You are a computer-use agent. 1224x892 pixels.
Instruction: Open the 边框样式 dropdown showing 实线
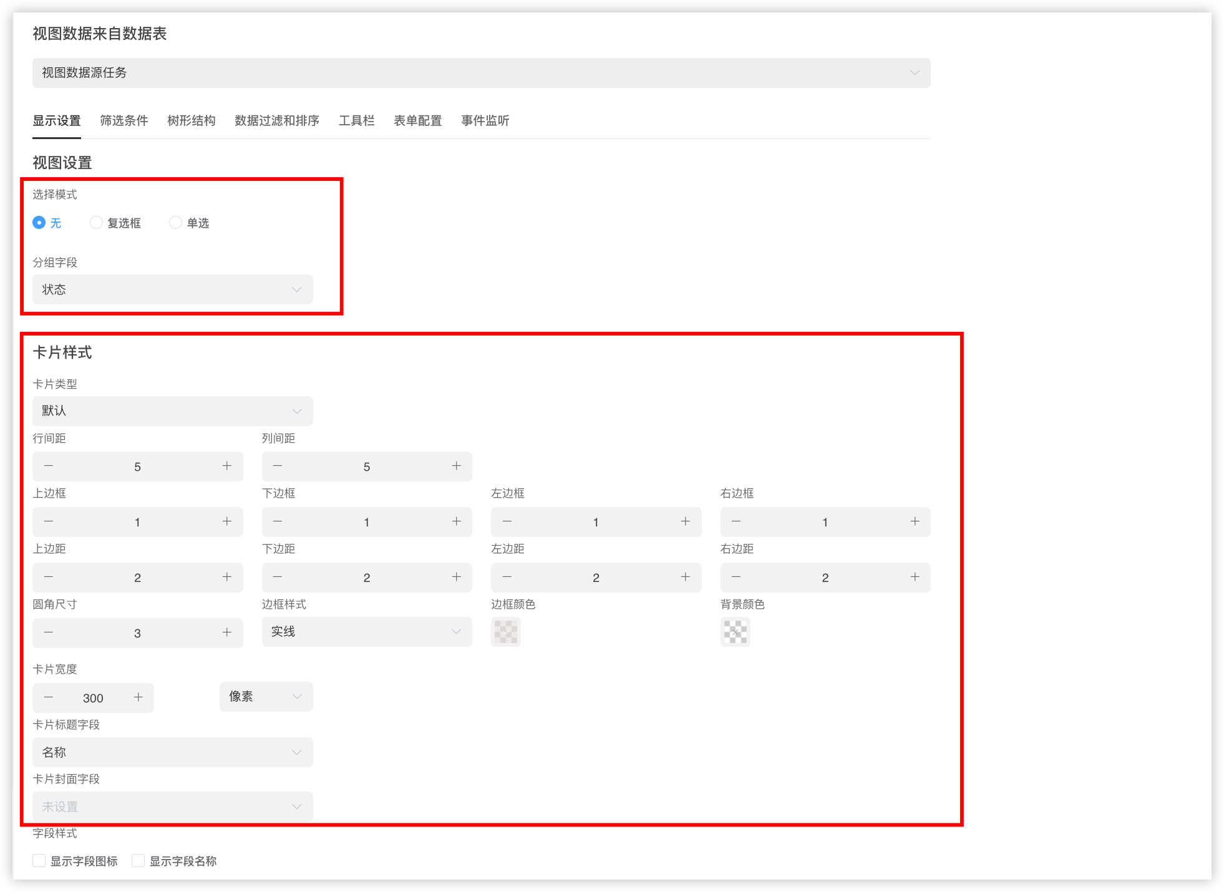(366, 632)
